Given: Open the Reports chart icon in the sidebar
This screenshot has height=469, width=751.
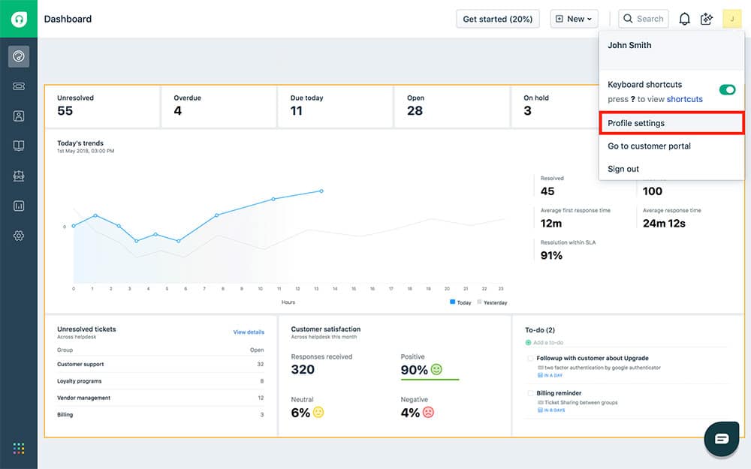Looking at the screenshot, I should click(19, 206).
